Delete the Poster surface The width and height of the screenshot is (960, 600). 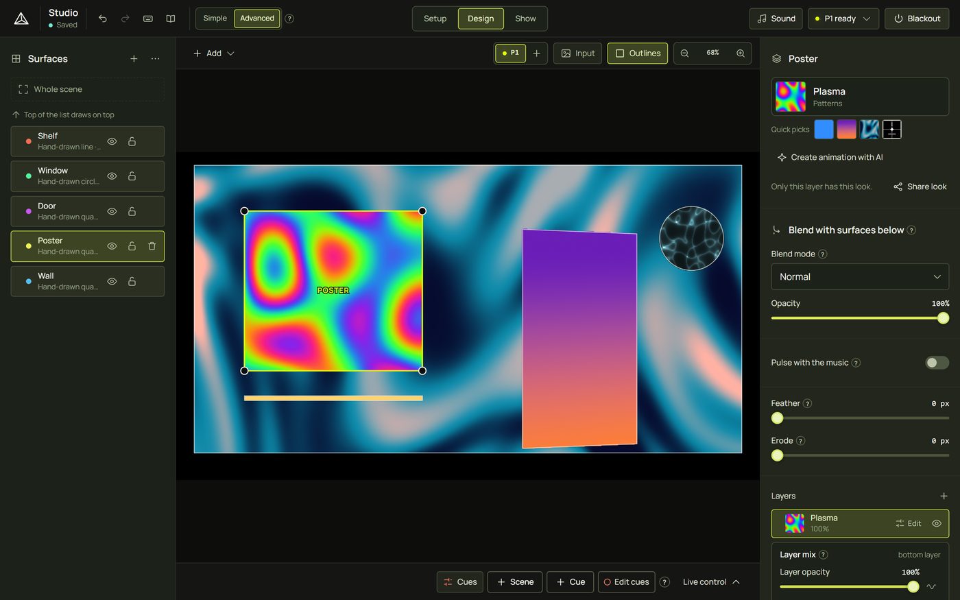(x=152, y=246)
